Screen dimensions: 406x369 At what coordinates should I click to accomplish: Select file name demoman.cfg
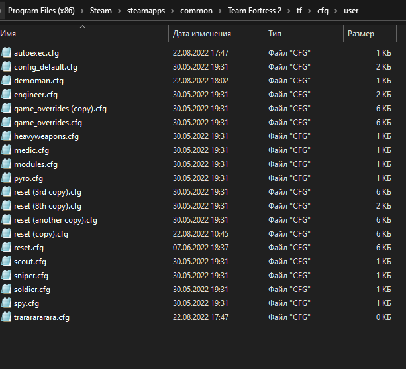point(38,81)
